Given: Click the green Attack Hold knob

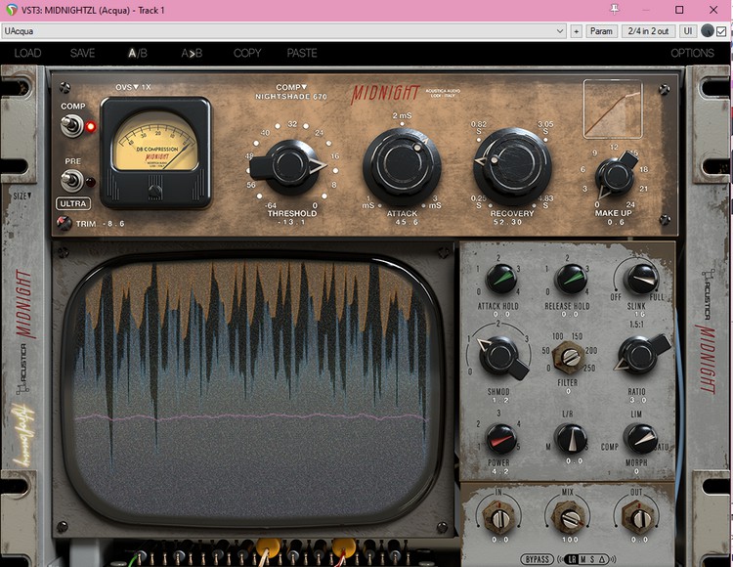Looking at the screenshot, I should click(x=501, y=280).
